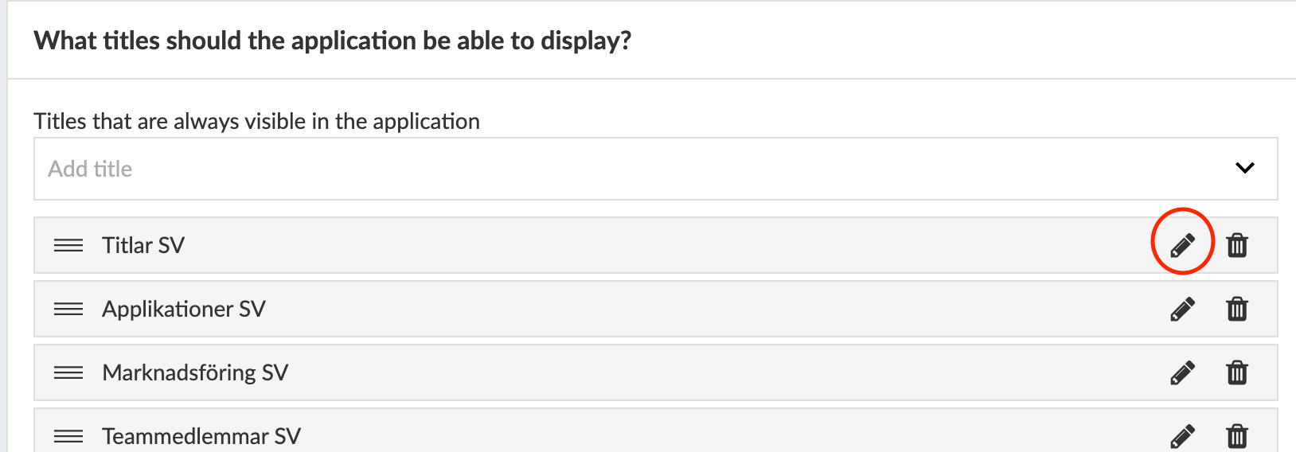
Task: Click the 'Titles that are always visible' label
Action: coord(256,121)
